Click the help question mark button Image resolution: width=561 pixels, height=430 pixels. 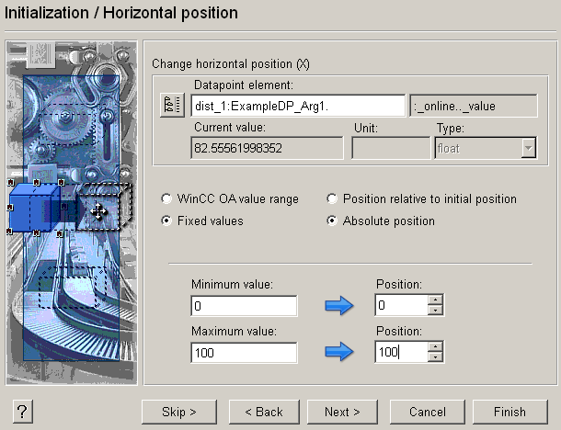(x=20, y=412)
